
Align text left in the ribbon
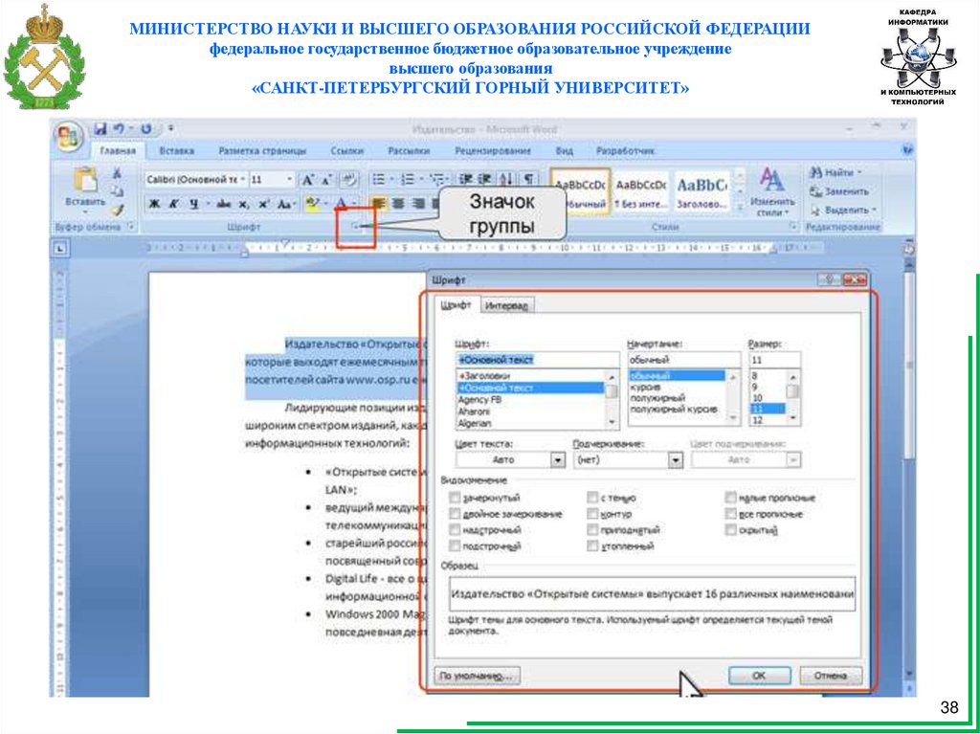tap(379, 204)
